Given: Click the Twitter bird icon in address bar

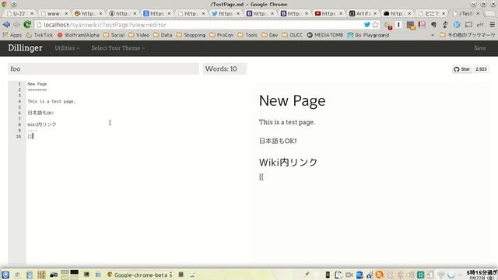Looking at the screenshot, I should pos(366,25).
